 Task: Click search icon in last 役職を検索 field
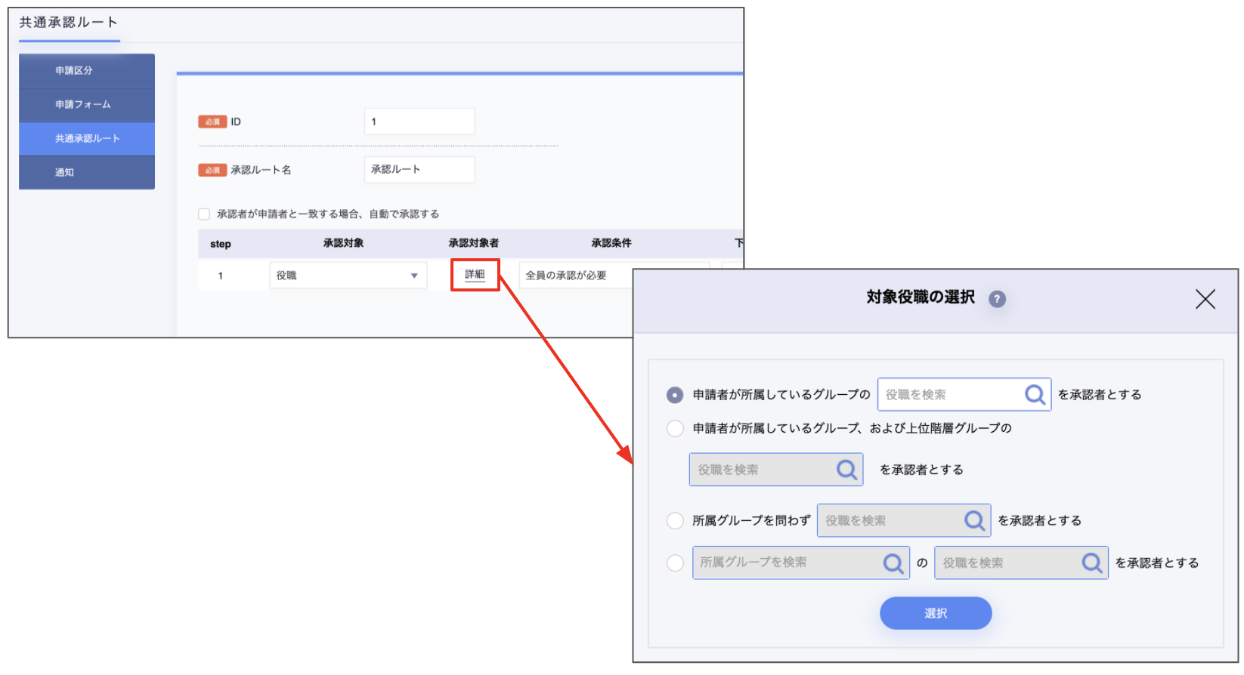tap(1091, 562)
